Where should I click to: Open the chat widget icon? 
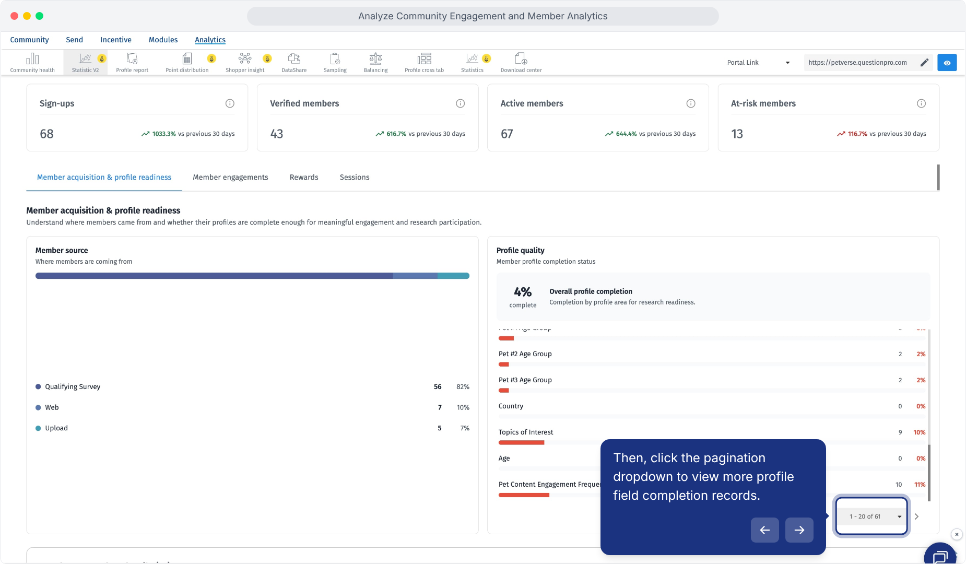[940, 557]
